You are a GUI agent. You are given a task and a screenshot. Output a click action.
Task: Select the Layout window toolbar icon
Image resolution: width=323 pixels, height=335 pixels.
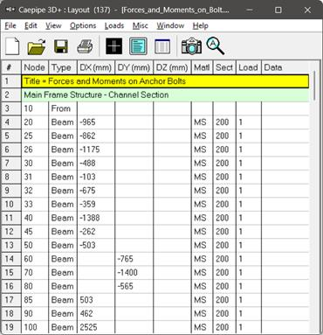tap(138, 46)
